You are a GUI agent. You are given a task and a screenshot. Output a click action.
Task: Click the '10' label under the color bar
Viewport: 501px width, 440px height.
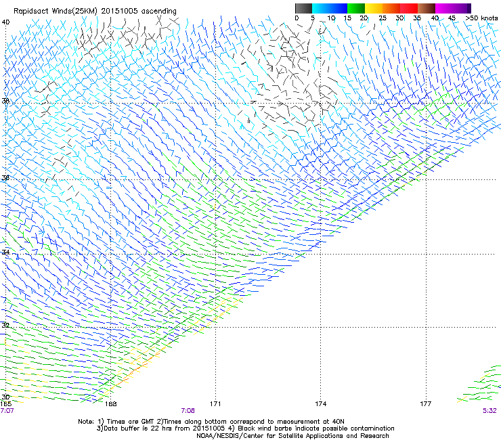[x=331, y=18]
